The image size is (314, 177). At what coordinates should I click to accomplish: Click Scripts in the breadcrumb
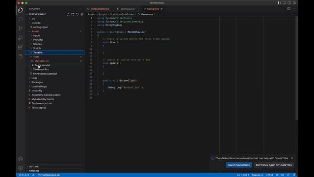(103, 14)
